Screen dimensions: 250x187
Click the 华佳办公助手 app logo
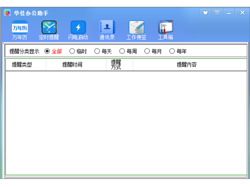coord(7,13)
